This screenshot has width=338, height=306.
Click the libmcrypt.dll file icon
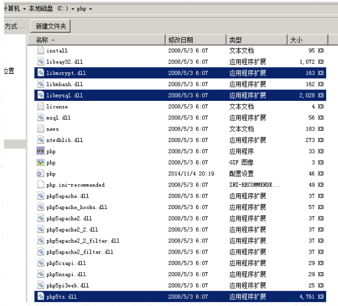[x=40, y=73]
